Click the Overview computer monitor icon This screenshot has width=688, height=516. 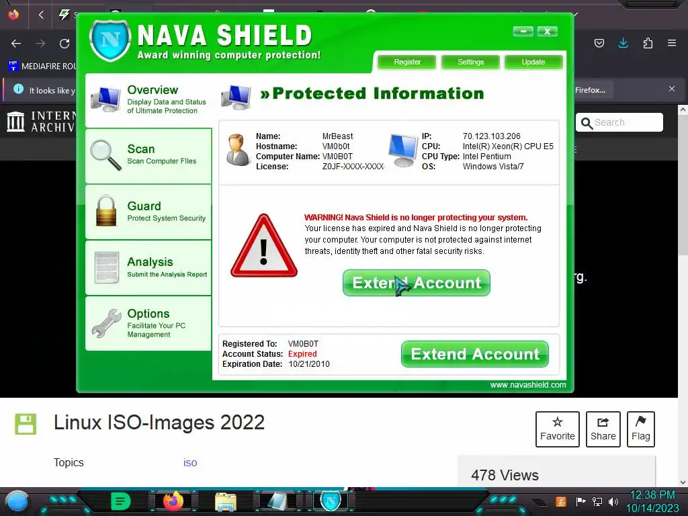[x=105, y=99]
